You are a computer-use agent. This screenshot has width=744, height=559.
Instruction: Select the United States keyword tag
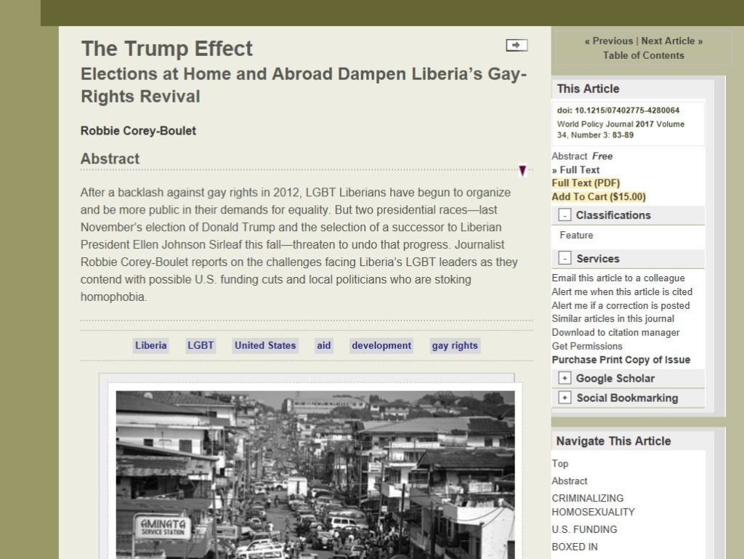coord(265,345)
